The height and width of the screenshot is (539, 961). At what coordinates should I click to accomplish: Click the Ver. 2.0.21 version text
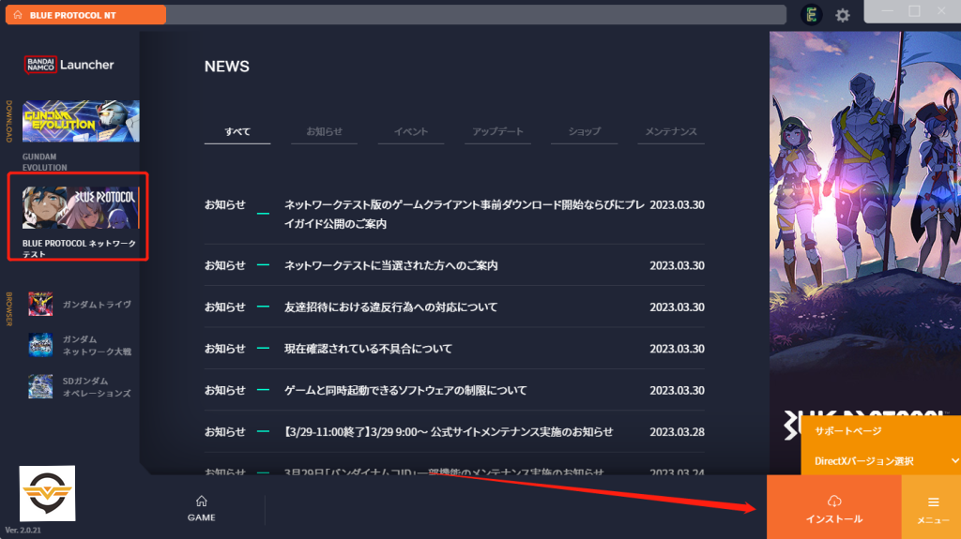(x=23, y=530)
